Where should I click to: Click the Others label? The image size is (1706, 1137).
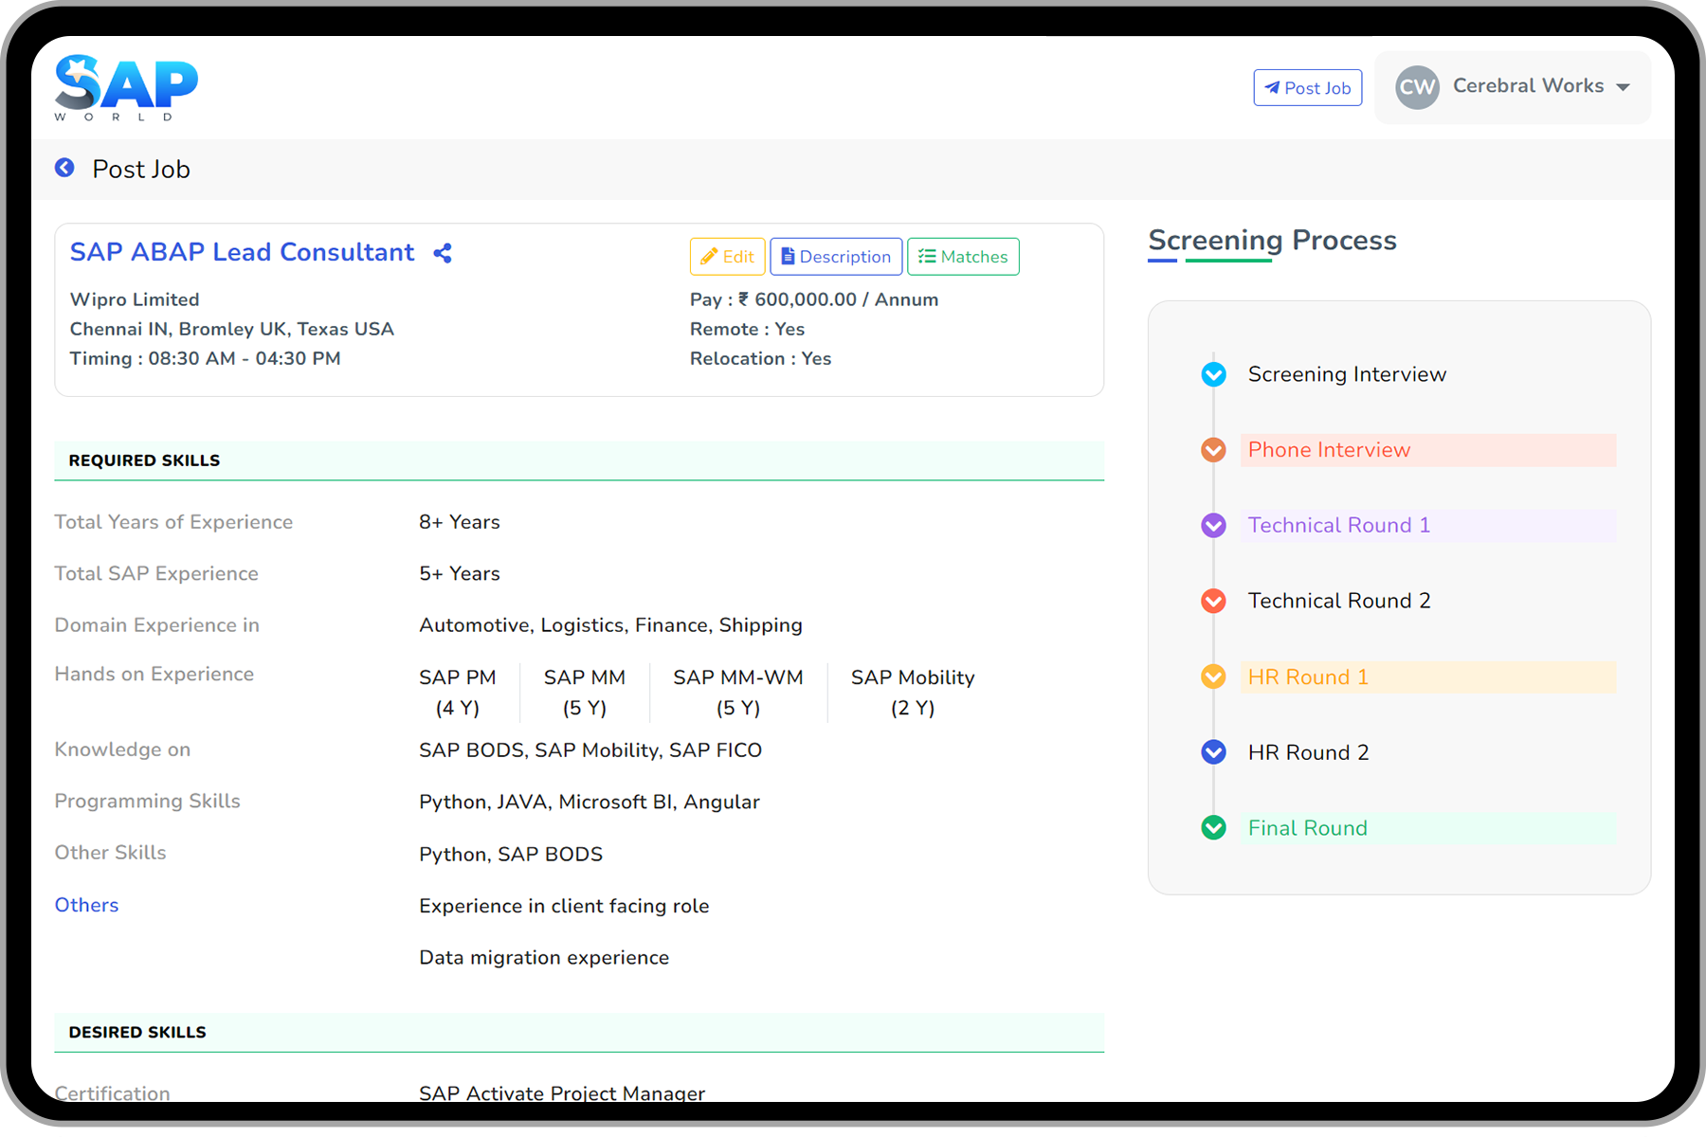[x=86, y=905]
